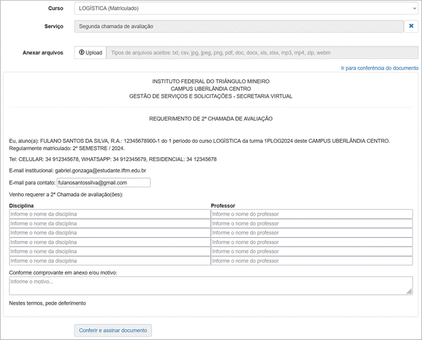Viewport: 422px width, 340px height.
Task: Open Ir para conferência do documento link
Action: tap(379, 68)
